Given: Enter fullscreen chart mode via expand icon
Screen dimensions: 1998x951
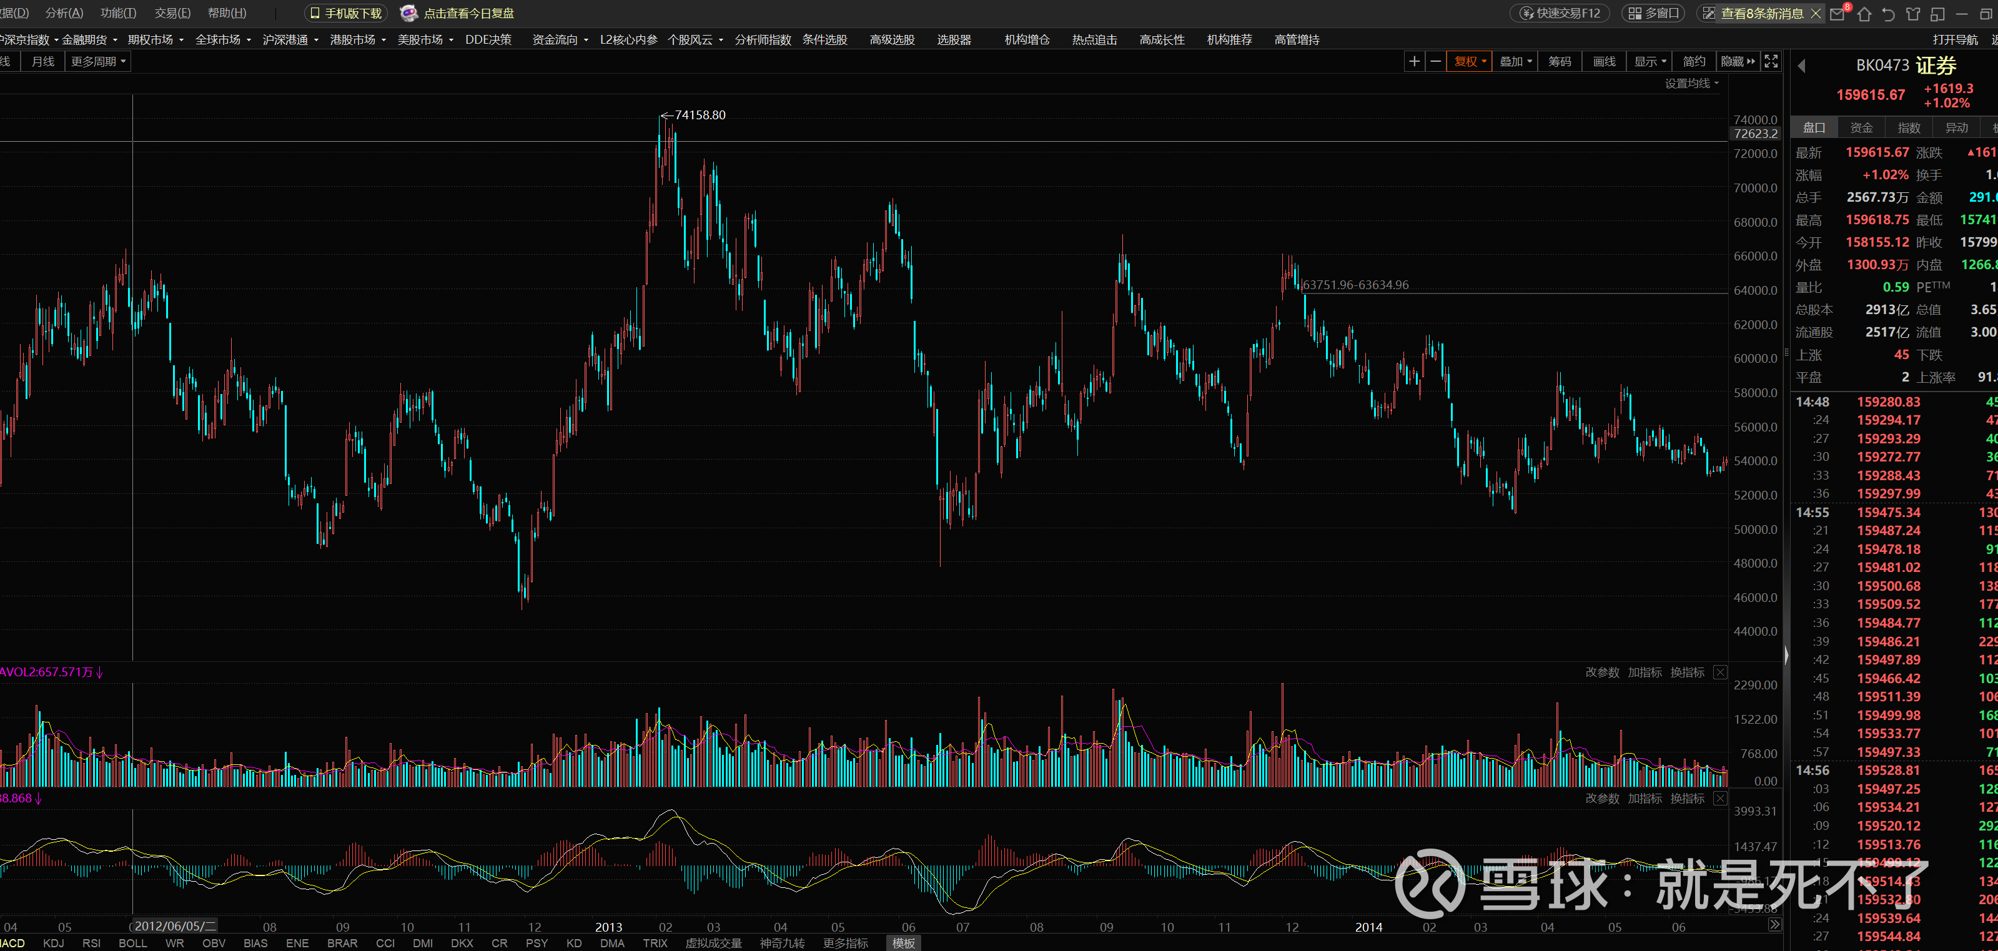Looking at the screenshot, I should tap(1771, 61).
